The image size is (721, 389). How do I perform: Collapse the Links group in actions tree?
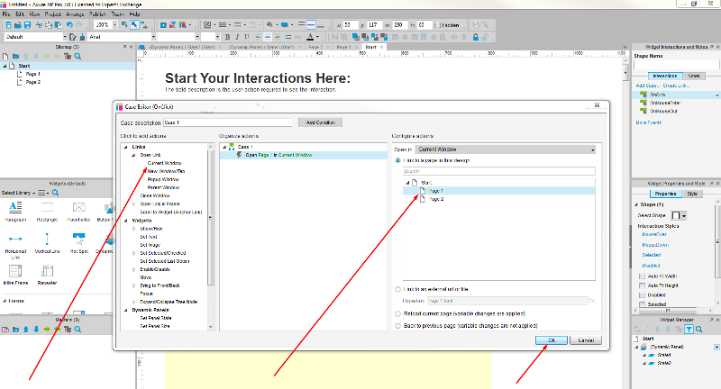click(126, 147)
